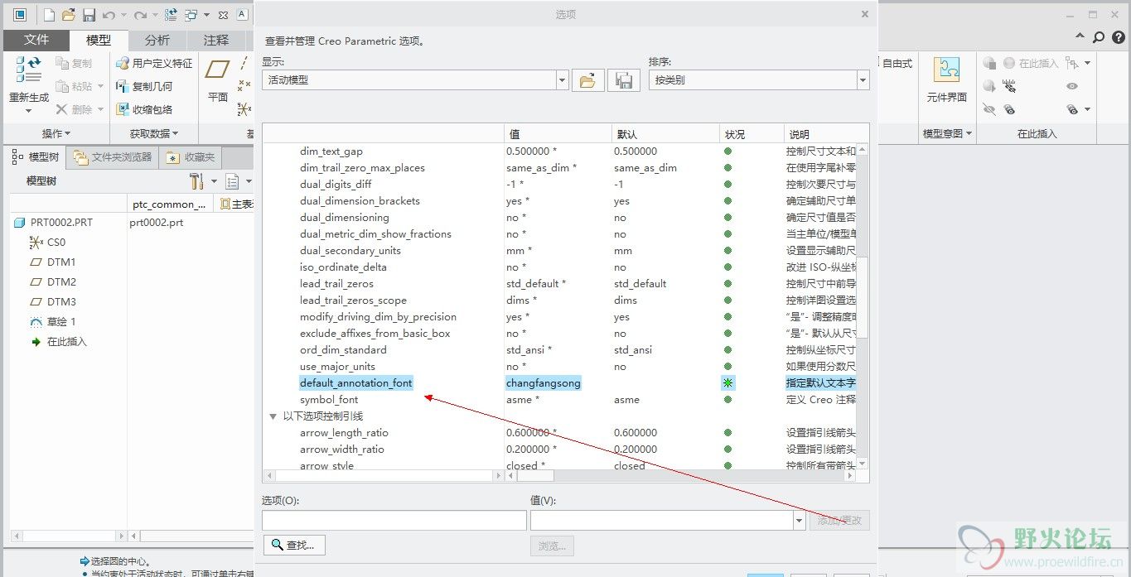Screen dimensions: 1131x577
Task: Click the 值 column header
Action: coord(558,134)
